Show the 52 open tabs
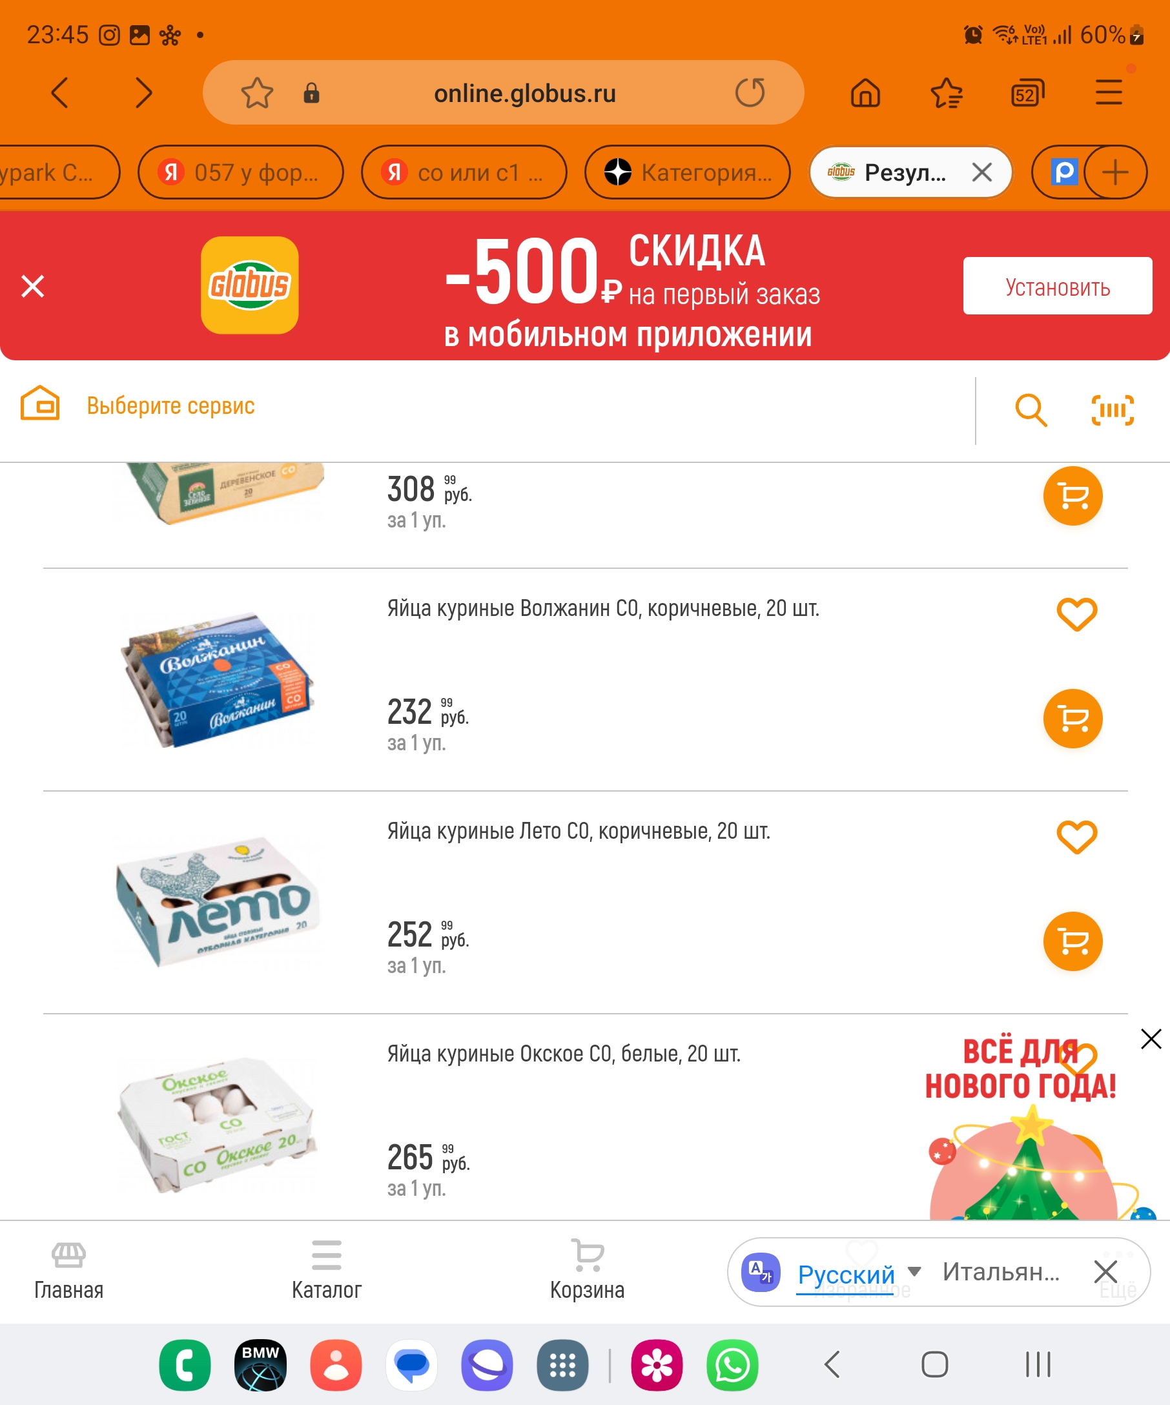The image size is (1170, 1405). [x=1027, y=93]
